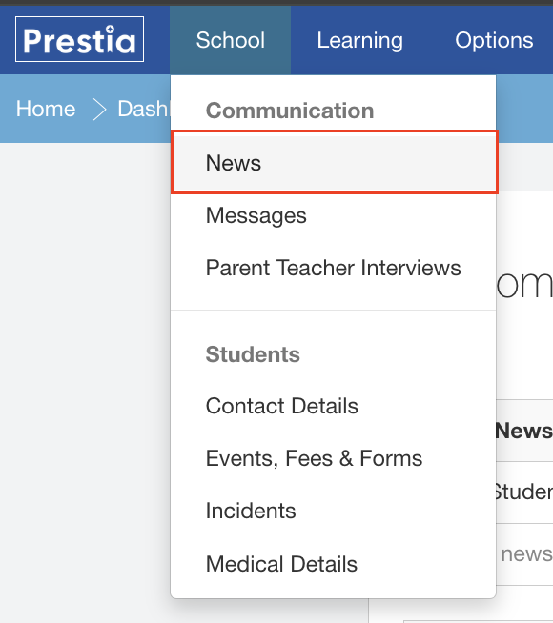Click the Students section header
553x623 pixels.
click(253, 354)
